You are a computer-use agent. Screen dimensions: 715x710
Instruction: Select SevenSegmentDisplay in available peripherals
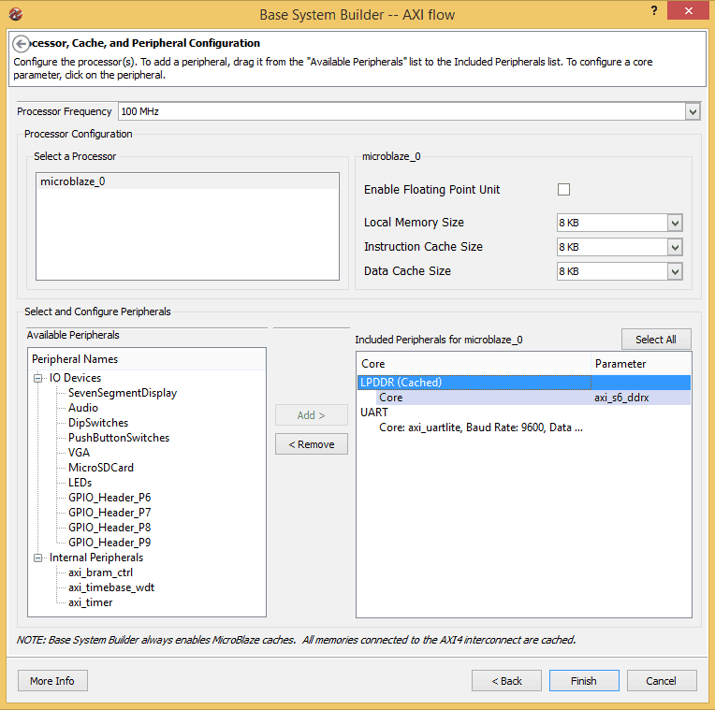(122, 393)
